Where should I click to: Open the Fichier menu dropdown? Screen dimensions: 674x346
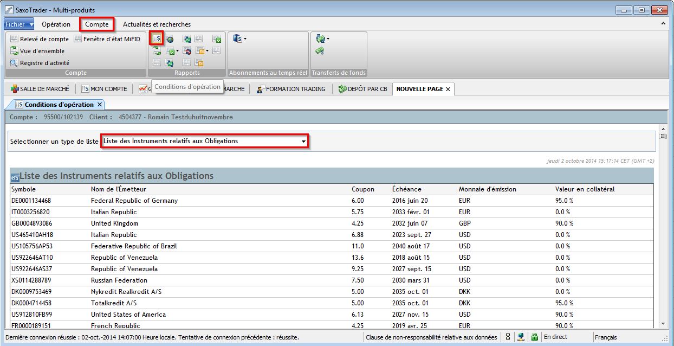(20, 24)
